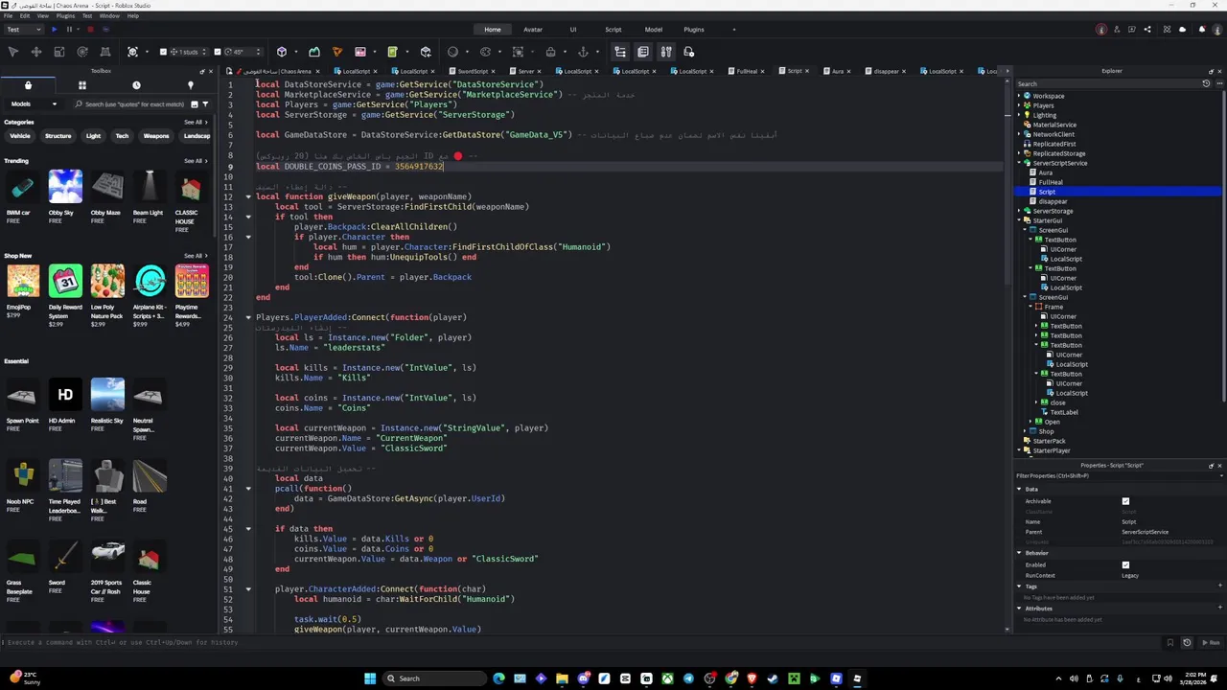This screenshot has width=1227, height=690.
Task: Toggle the Archivable property checkbox
Action: [1125, 501]
